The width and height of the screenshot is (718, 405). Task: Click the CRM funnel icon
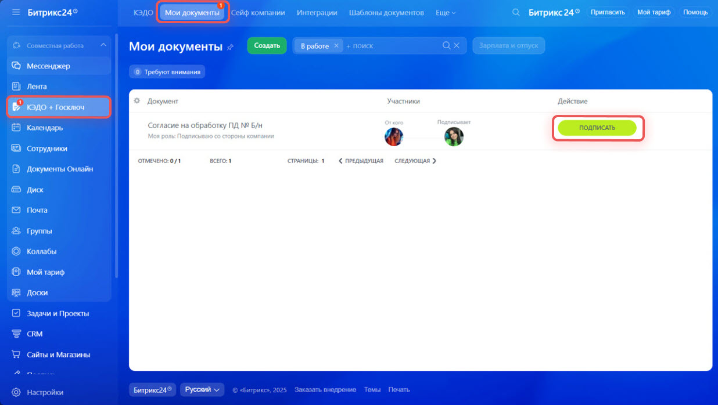point(16,334)
